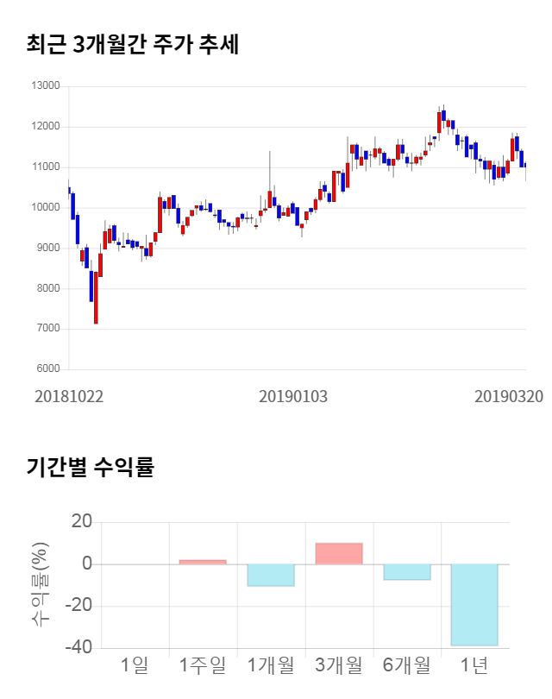Screen dimensions: 552x699
Task: Click the 20181022 date label
Action: pos(69,396)
